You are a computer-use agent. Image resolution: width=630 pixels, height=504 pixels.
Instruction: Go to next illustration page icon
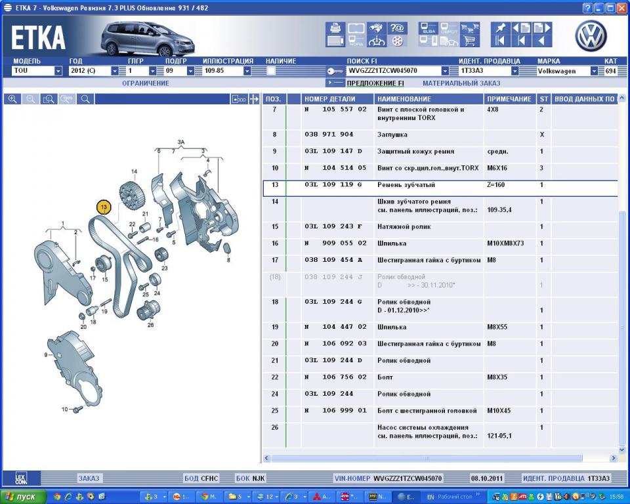[x=542, y=28]
